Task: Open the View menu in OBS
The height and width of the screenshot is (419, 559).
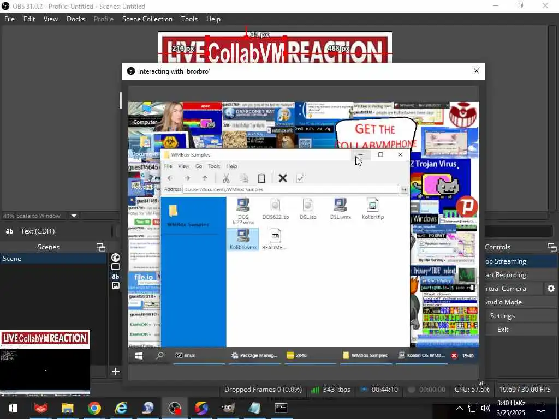Action: click(51, 19)
